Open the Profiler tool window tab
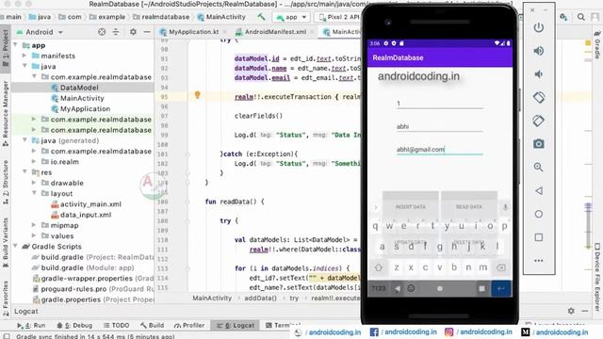Screen dimensions: 603x339 (x=189, y=325)
